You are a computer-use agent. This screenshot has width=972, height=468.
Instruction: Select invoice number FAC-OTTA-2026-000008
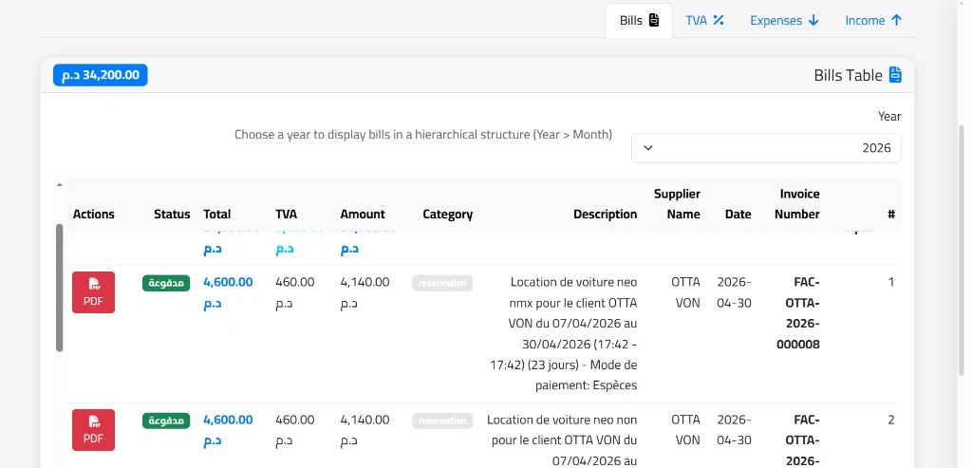point(798,313)
